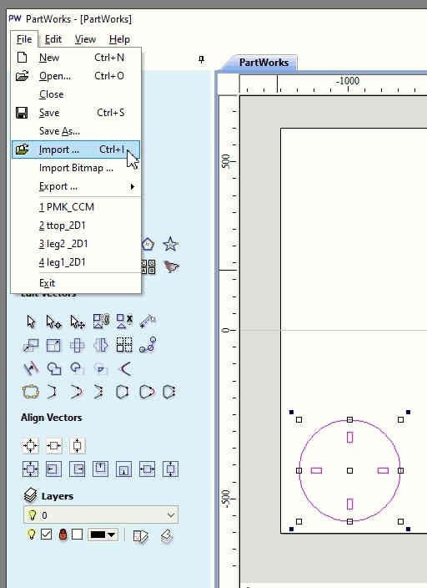Toggle the layer locked checkbox
Screen dimensions: 427x588
(78, 534)
